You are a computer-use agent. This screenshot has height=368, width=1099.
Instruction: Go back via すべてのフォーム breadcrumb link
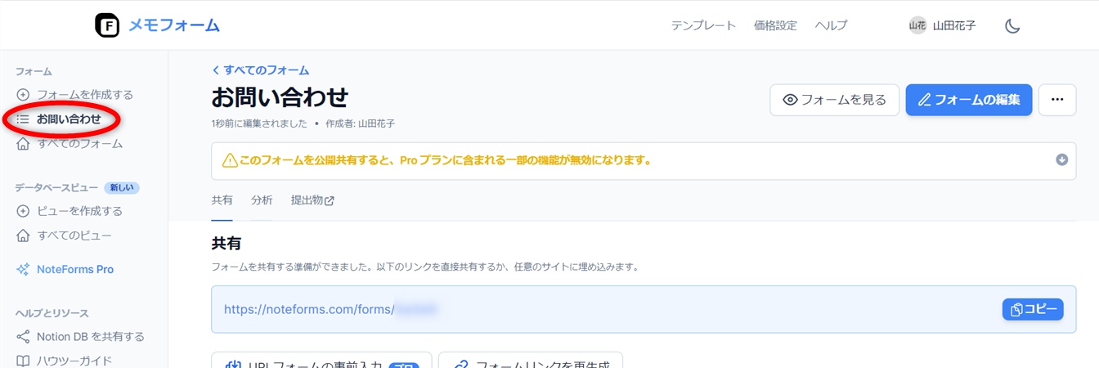point(260,70)
